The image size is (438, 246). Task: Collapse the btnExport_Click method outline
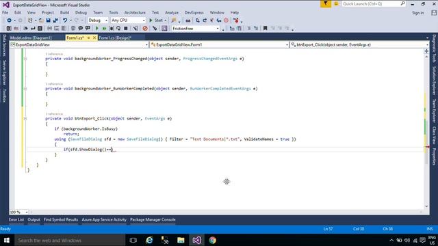coord(25,118)
